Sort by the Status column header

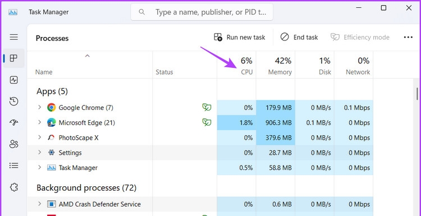tap(164, 72)
